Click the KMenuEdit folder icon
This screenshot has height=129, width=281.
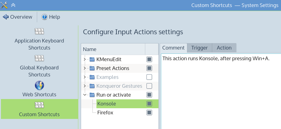92,59
